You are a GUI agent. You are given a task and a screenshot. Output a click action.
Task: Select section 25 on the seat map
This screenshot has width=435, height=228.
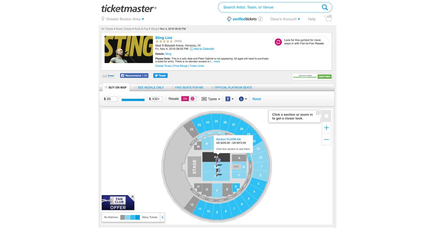(x=216, y=121)
